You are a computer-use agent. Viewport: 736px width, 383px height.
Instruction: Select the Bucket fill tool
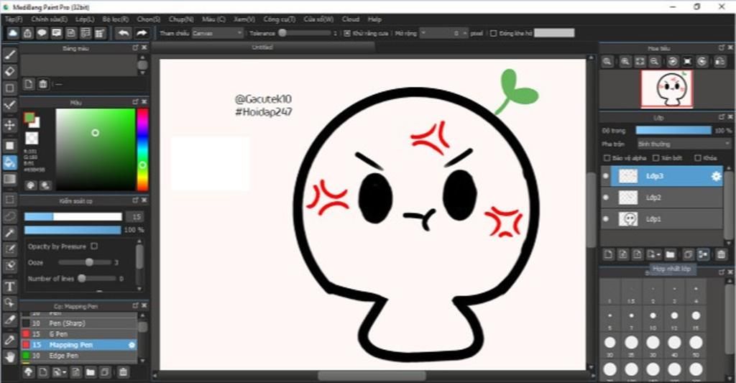click(10, 162)
